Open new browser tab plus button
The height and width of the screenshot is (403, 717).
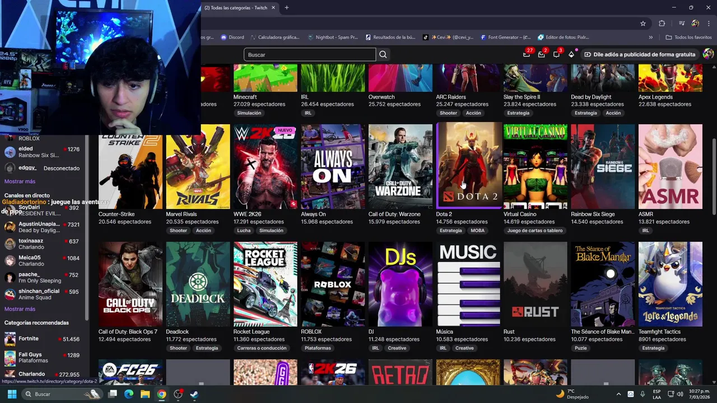coord(286,8)
